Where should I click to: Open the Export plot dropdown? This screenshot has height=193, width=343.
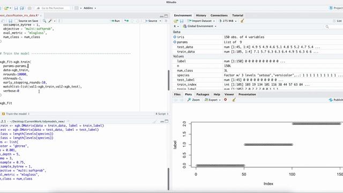[212, 100]
